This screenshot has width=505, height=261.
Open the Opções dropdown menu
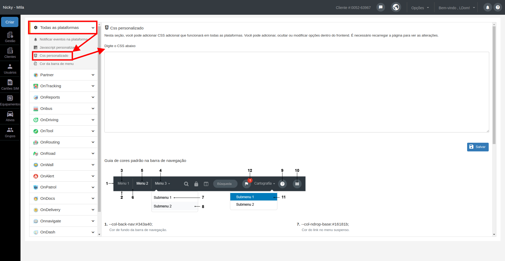[420, 8]
